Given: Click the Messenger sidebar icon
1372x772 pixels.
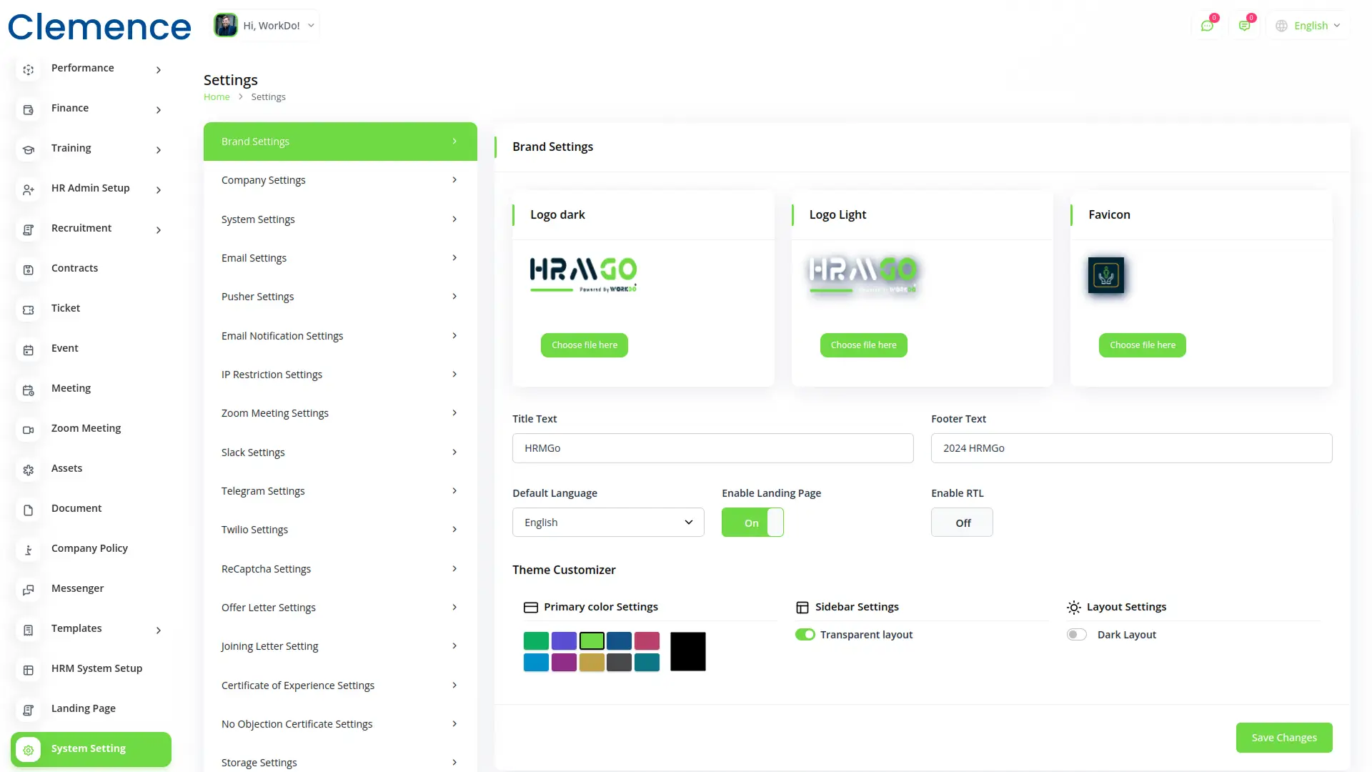Looking at the screenshot, I should click(x=29, y=590).
